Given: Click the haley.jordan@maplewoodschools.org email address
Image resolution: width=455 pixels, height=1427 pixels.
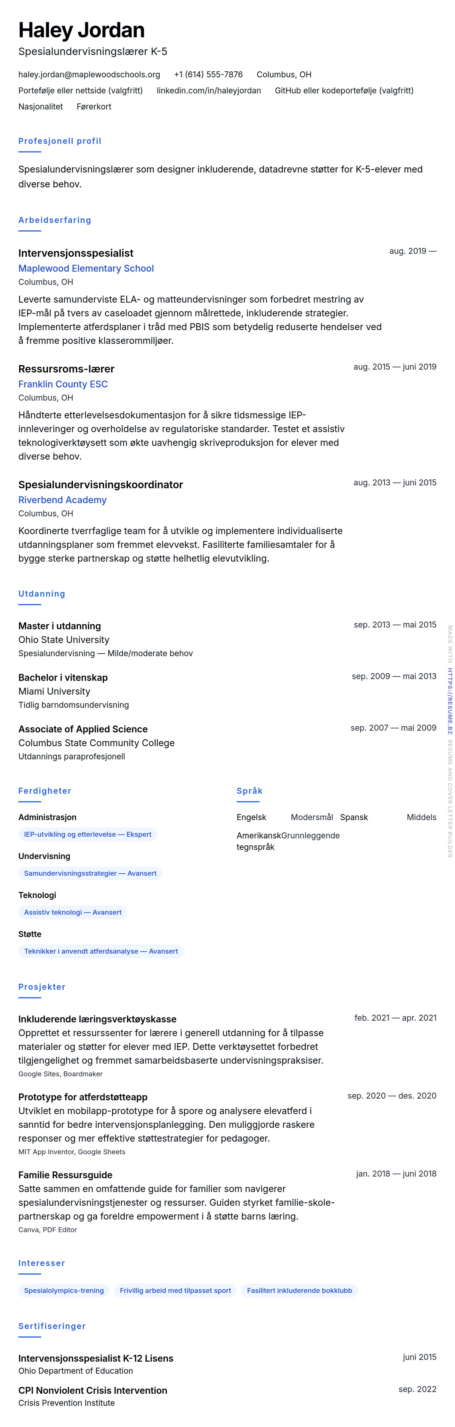Looking at the screenshot, I should [x=89, y=75].
